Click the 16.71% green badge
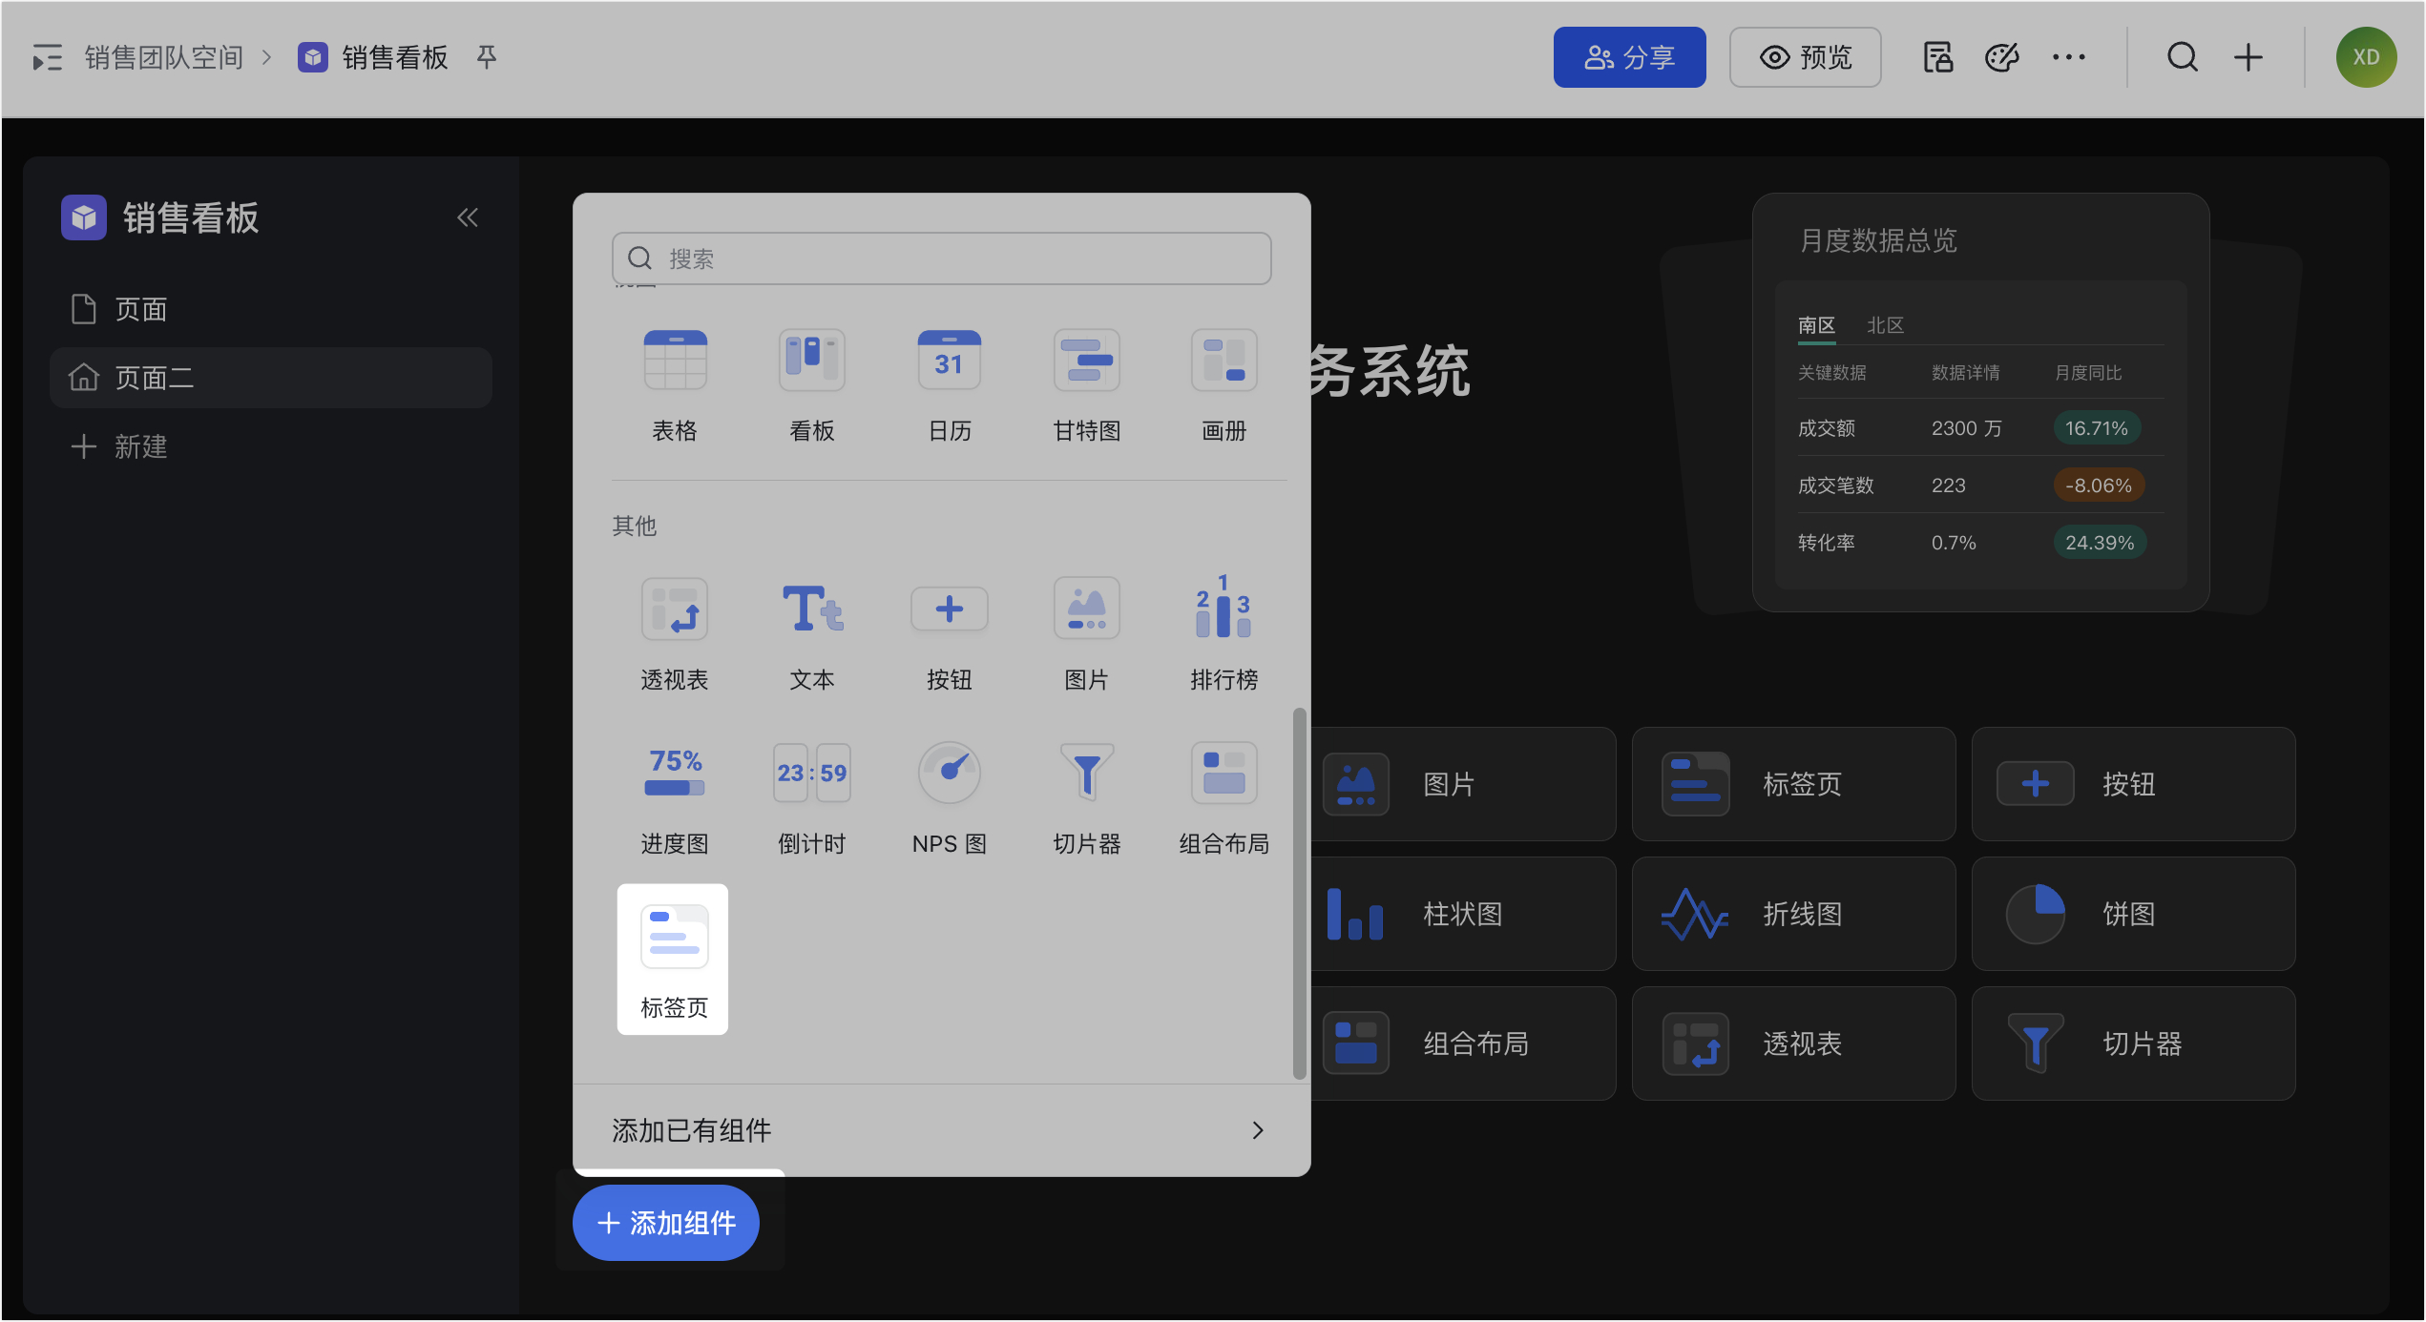Viewport: 2426px width, 1322px height. [x=2097, y=428]
